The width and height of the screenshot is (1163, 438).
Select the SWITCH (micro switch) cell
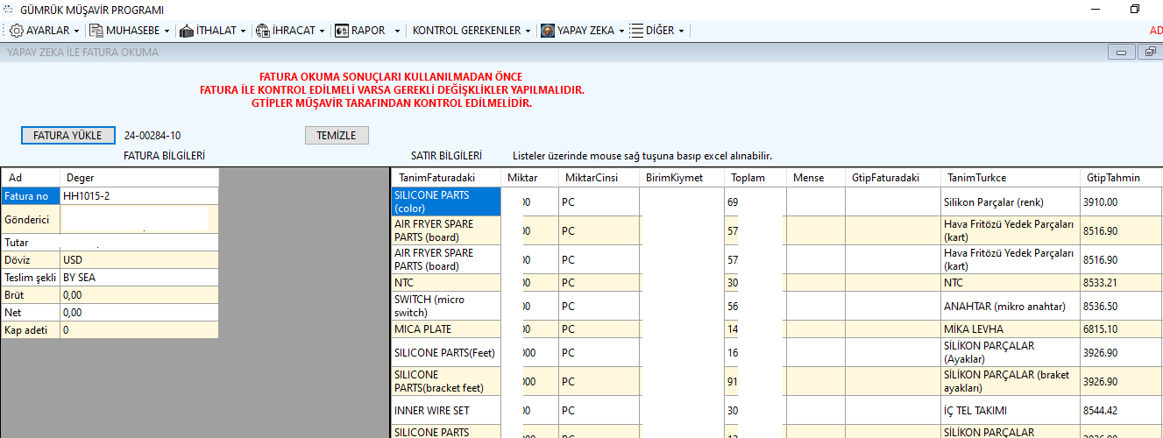tap(446, 307)
